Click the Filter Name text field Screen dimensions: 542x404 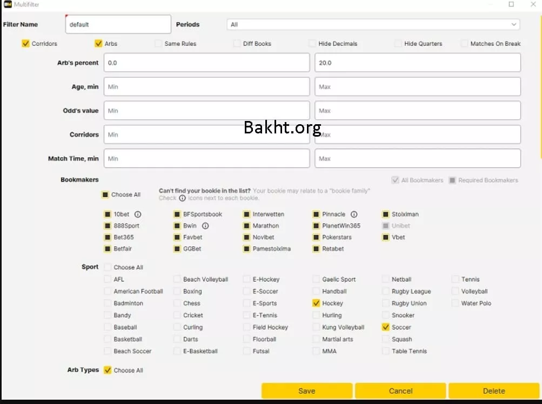click(118, 24)
